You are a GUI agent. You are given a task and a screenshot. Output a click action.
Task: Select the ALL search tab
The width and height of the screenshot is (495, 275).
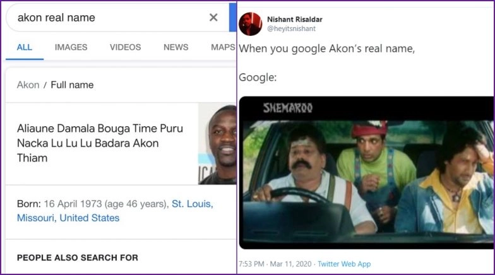(24, 47)
